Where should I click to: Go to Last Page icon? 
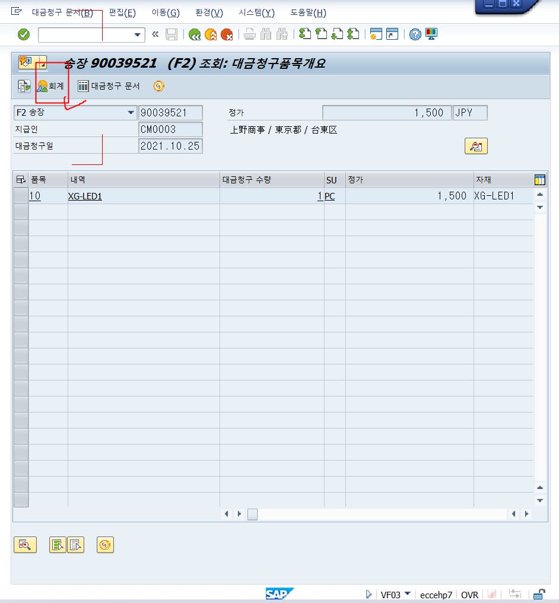tap(353, 34)
